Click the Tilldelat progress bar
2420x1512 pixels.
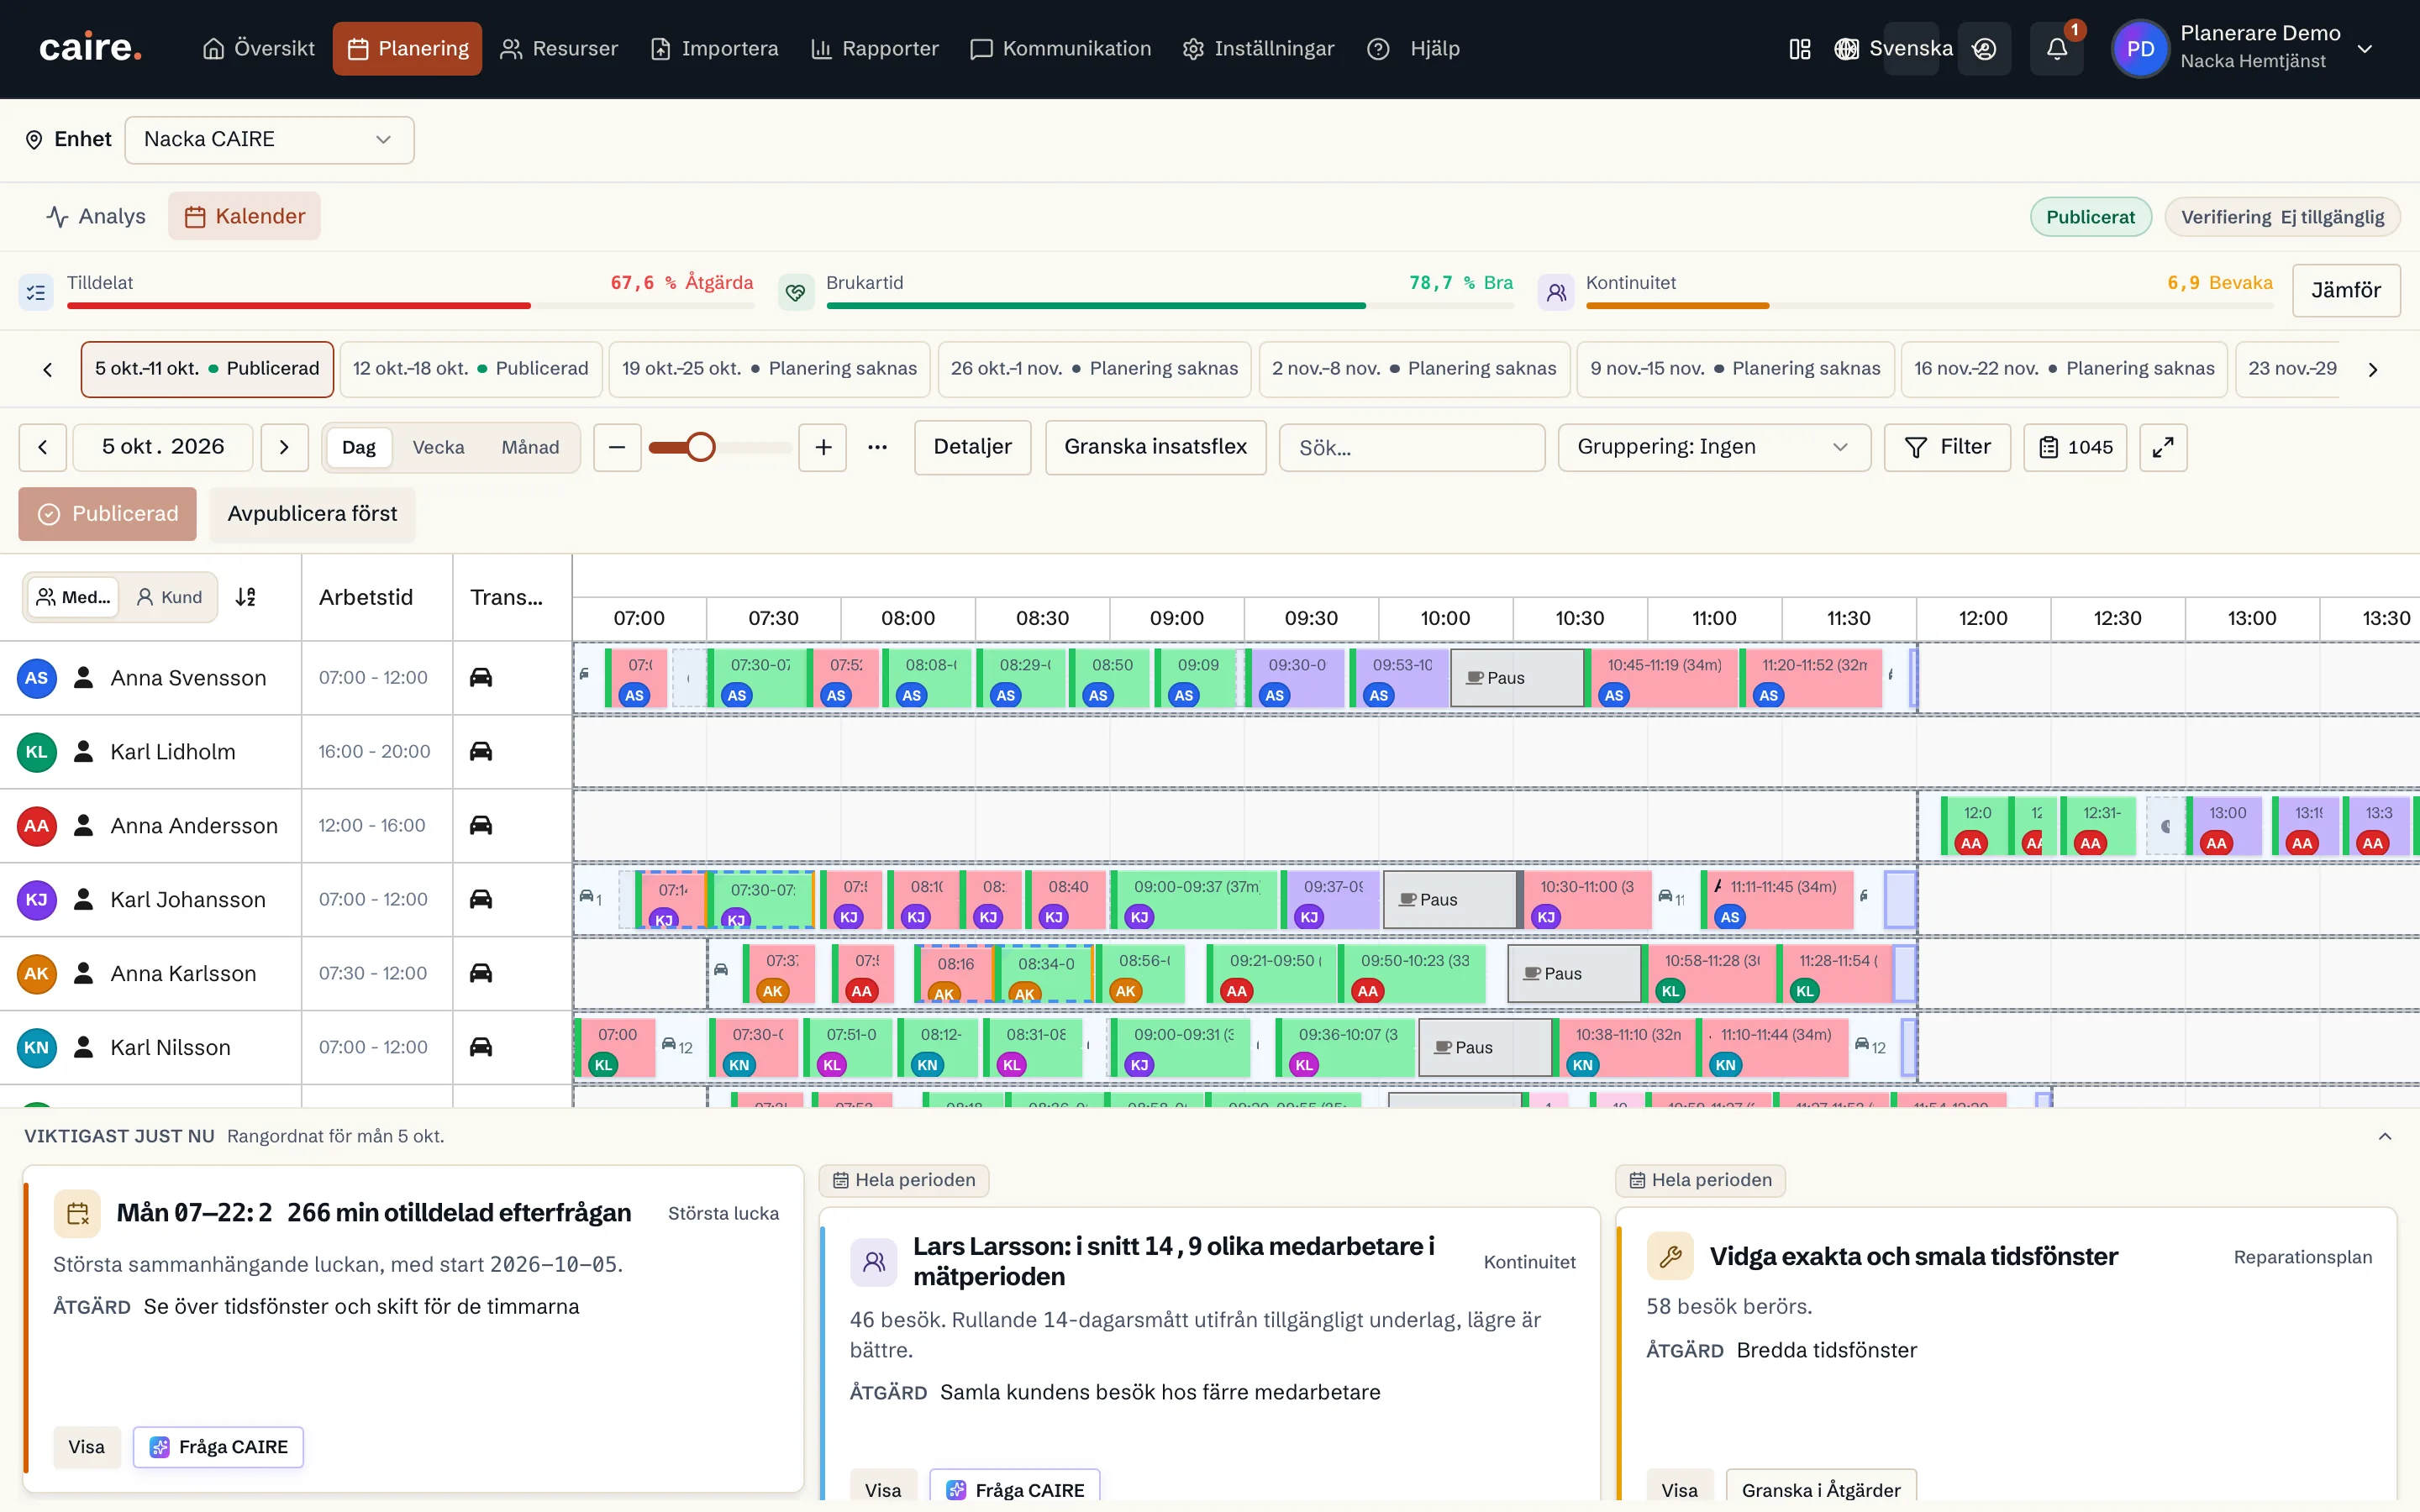tap(410, 305)
